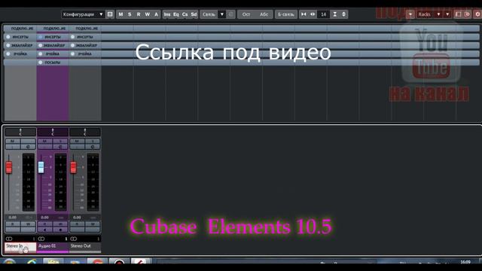Open channel settings e of Аудио 01
Viewport: 482px width, 271px height.
[x=60, y=147]
